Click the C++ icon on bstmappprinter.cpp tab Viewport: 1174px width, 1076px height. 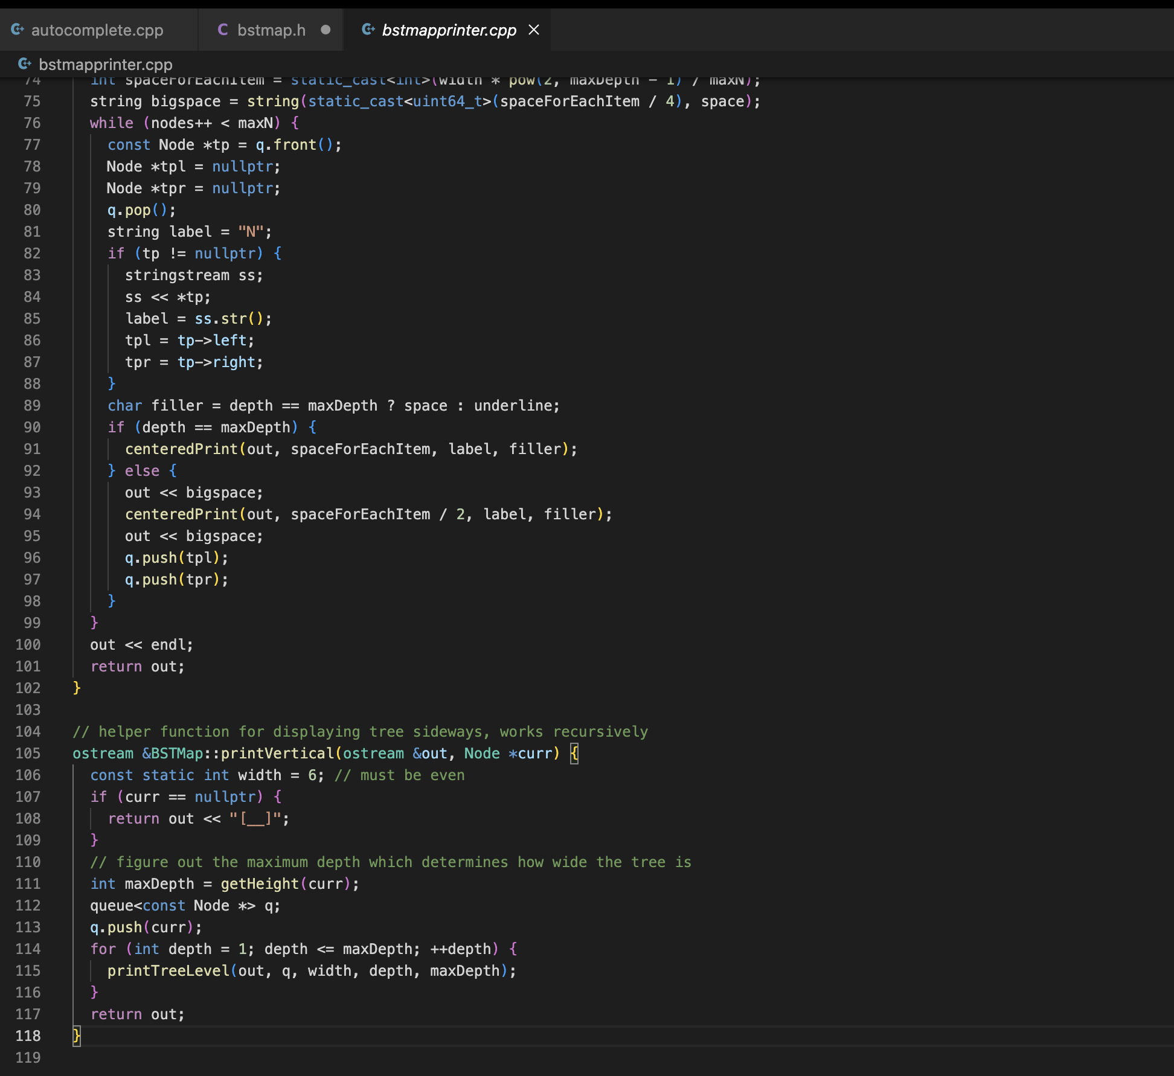pyautogui.click(x=368, y=29)
